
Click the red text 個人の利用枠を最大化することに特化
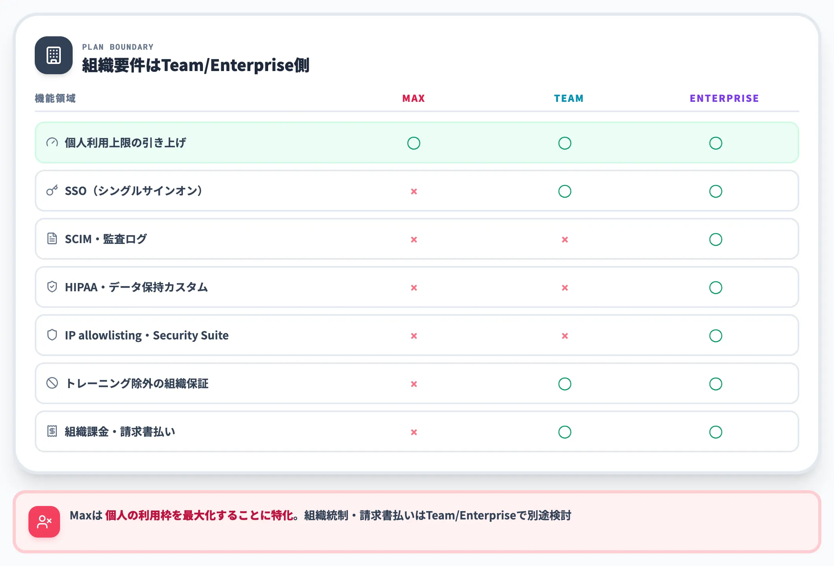(199, 515)
